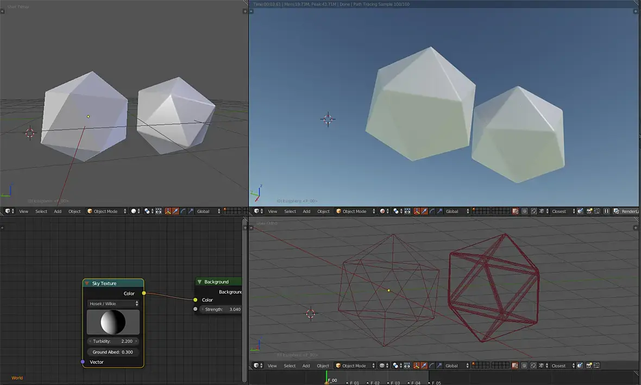
Task: Open Closest snap target dropdown in render viewport
Action: click(x=562, y=211)
